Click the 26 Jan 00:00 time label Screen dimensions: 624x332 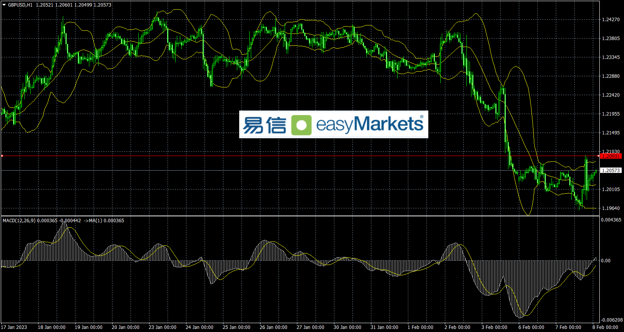tap(273, 327)
